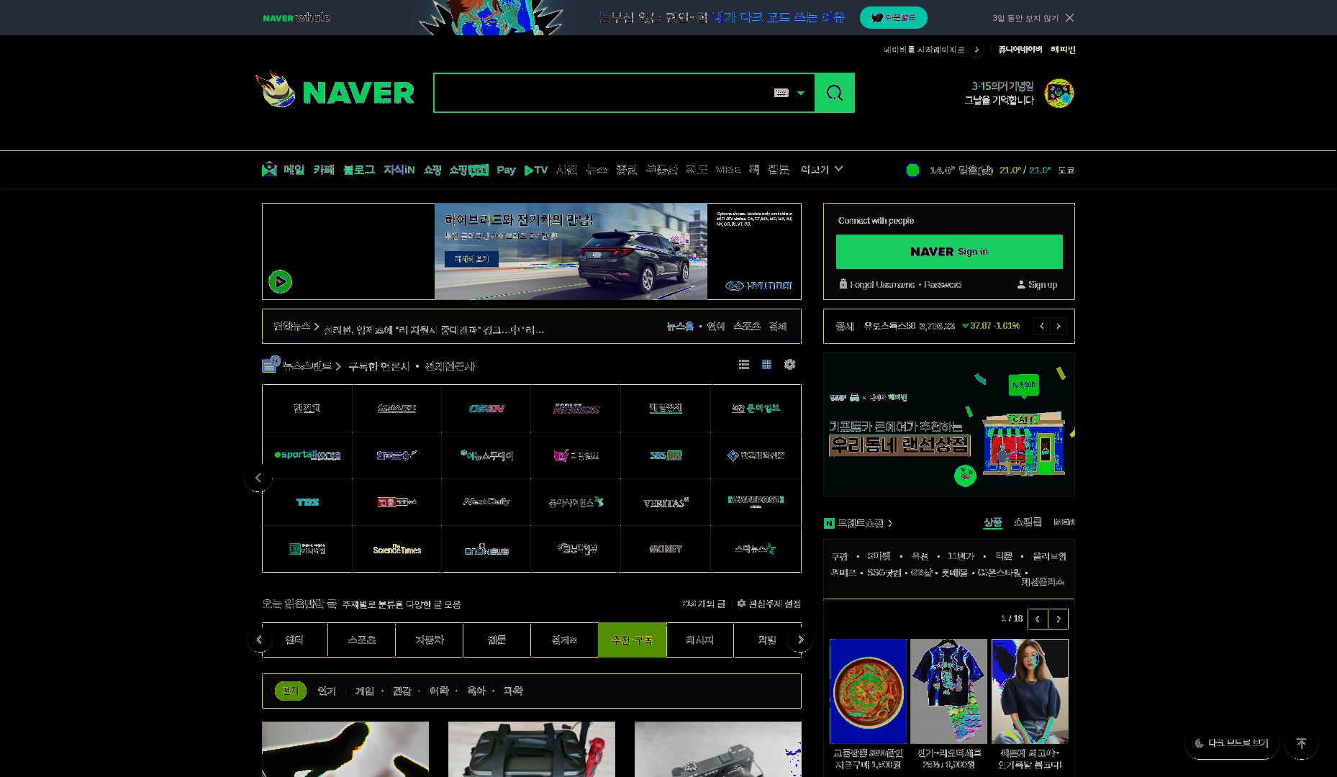Select the 쇼핑몰 tab in trend shopping
The height and width of the screenshot is (777, 1337).
point(1028,522)
